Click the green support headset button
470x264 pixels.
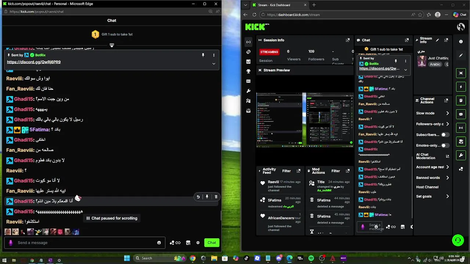[458, 241]
